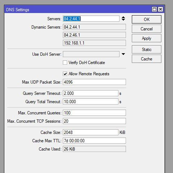Click the Max UDP Packet Size field

[x=94, y=82]
